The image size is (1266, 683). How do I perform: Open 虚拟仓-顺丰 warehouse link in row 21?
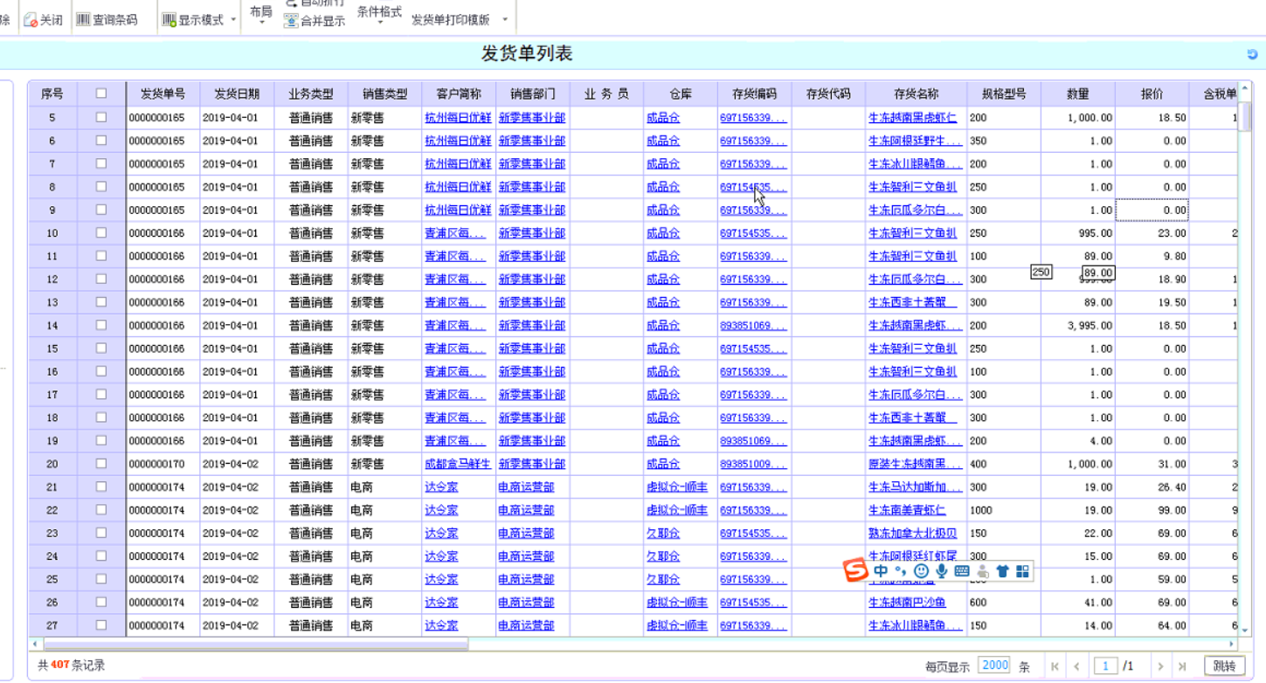[x=677, y=486]
